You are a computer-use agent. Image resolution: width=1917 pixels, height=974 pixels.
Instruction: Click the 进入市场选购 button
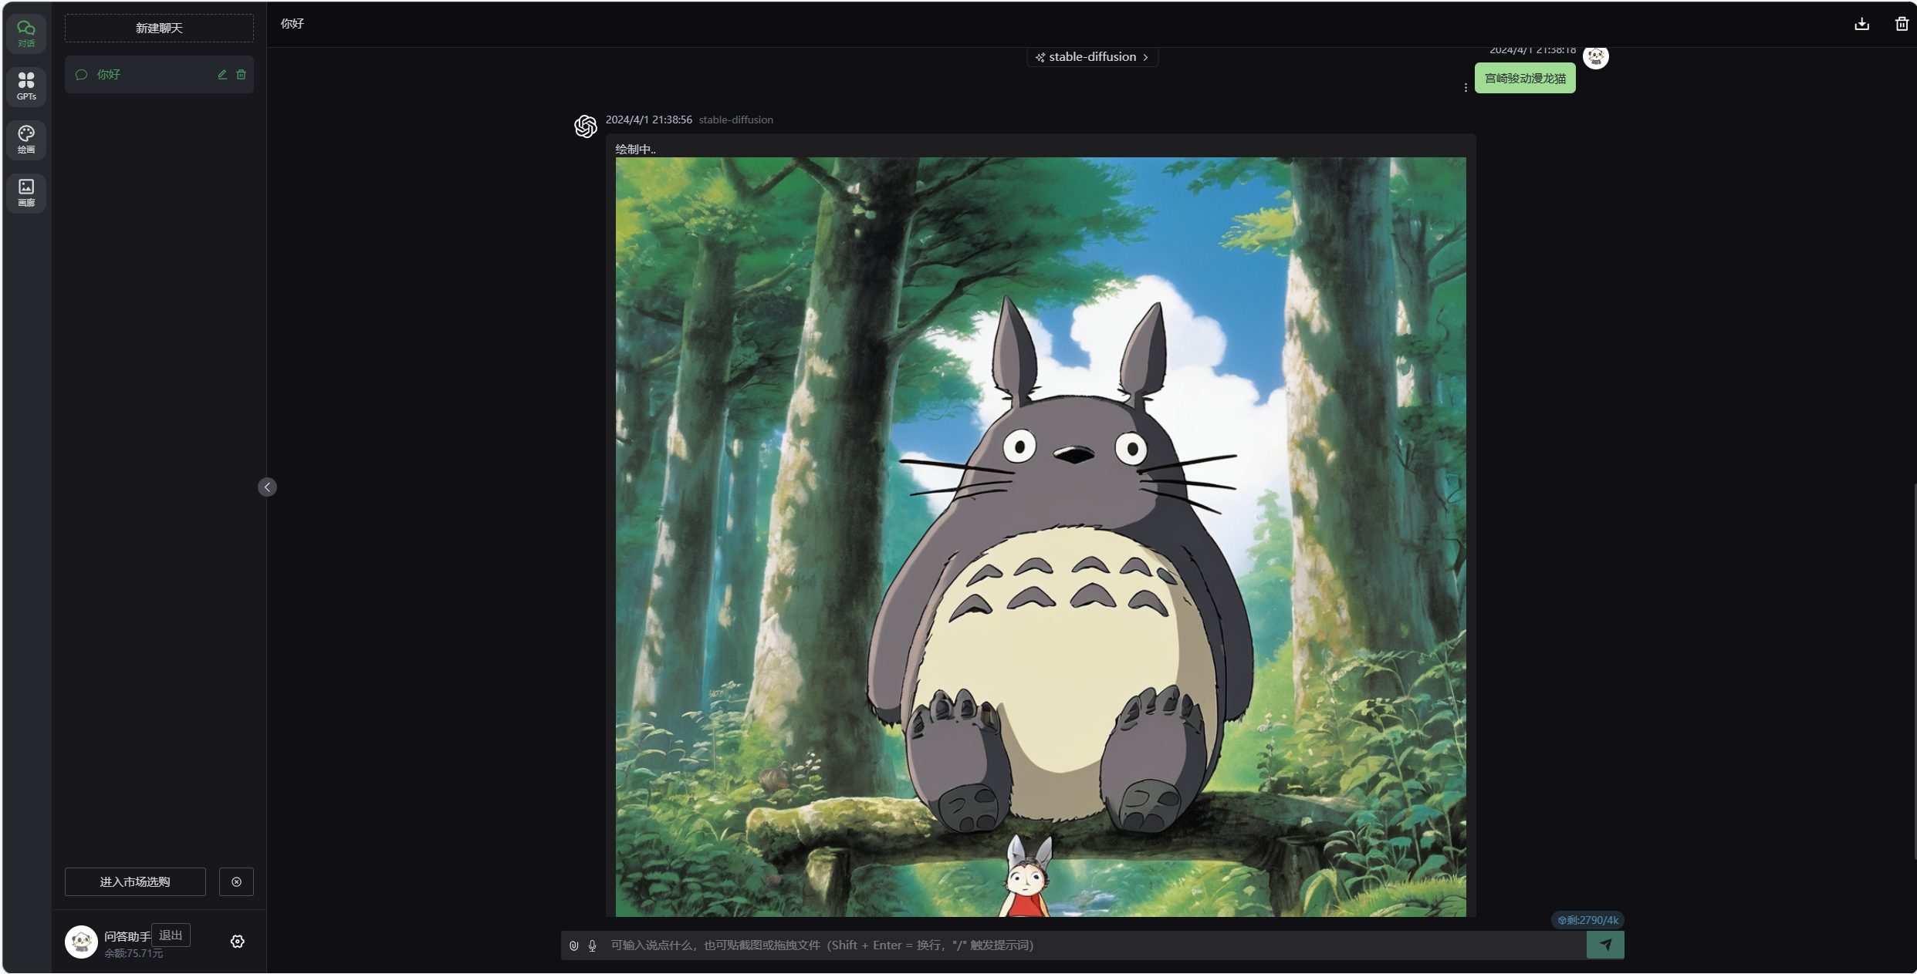click(x=135, y=881)
